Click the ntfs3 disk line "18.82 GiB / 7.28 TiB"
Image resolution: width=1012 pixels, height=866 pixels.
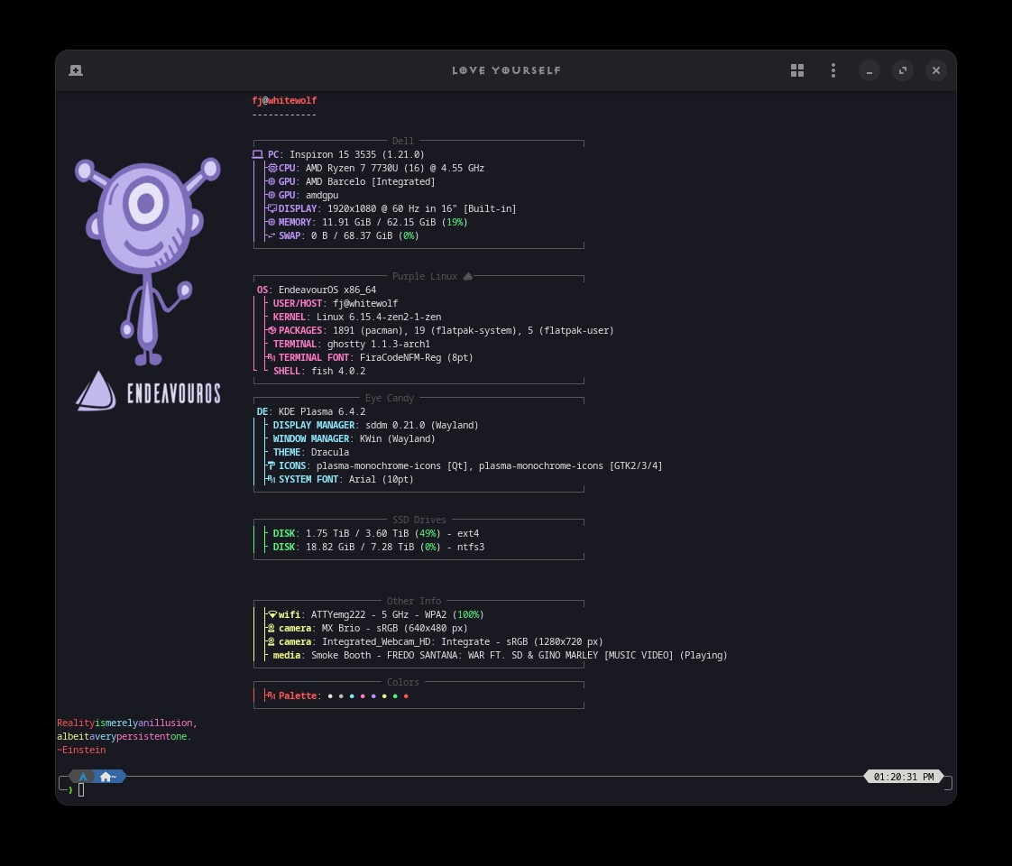(360, 548)
